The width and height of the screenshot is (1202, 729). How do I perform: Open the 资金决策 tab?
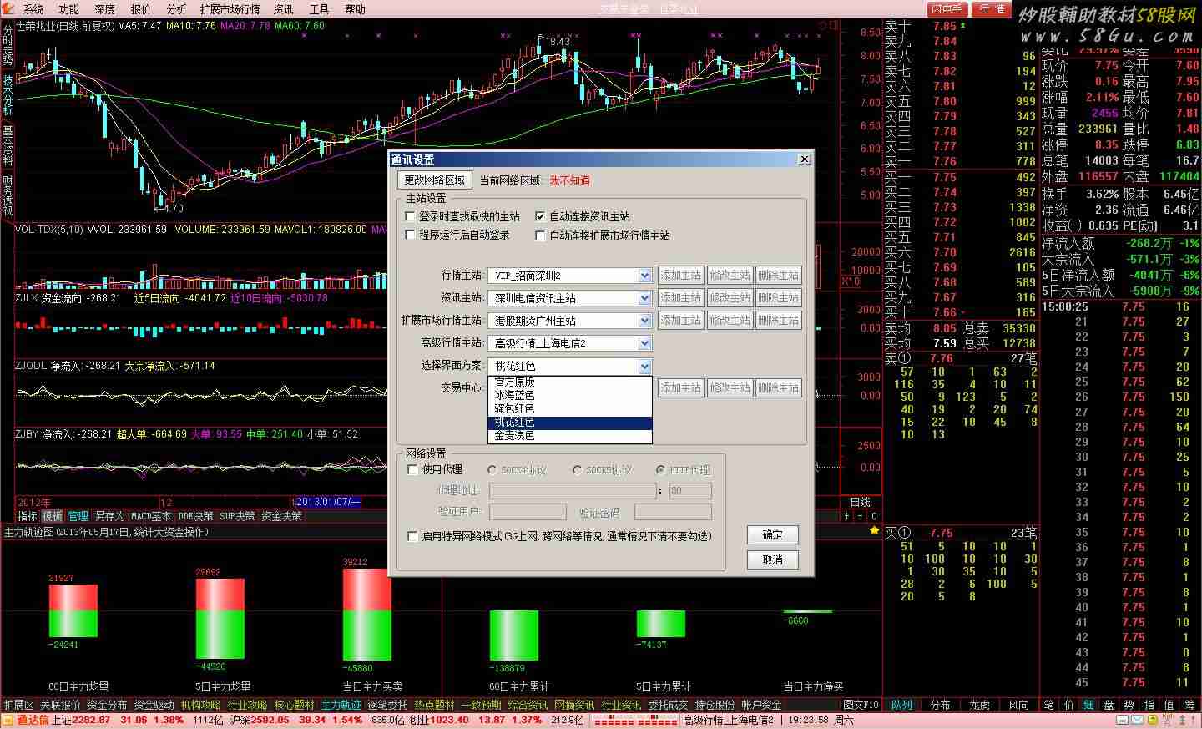[x=281, y=516]
